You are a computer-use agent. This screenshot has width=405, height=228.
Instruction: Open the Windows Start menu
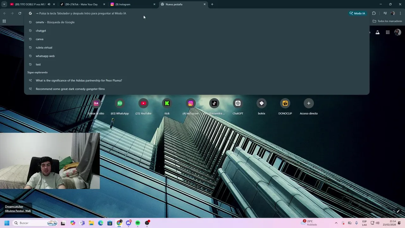coord(7,223)
